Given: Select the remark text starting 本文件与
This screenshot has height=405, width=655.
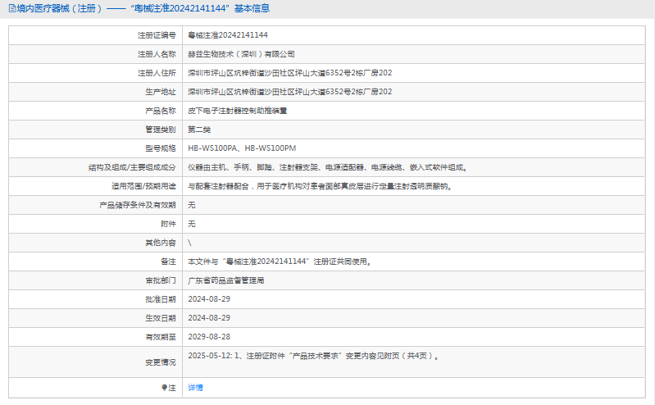Looking at the screenshot, I should 280,262.
